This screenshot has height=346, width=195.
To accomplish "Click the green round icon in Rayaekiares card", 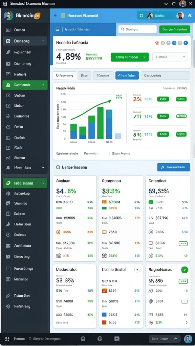I will [185, 270].
